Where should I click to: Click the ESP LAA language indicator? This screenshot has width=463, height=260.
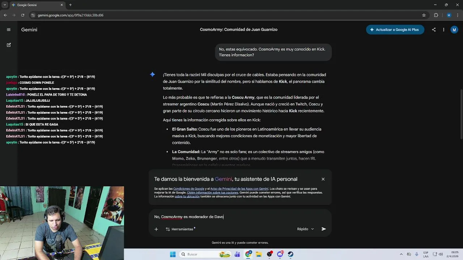coord(426,254)
